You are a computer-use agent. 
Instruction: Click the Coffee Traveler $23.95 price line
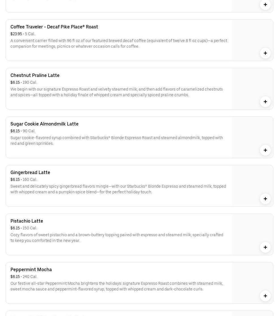23,34
